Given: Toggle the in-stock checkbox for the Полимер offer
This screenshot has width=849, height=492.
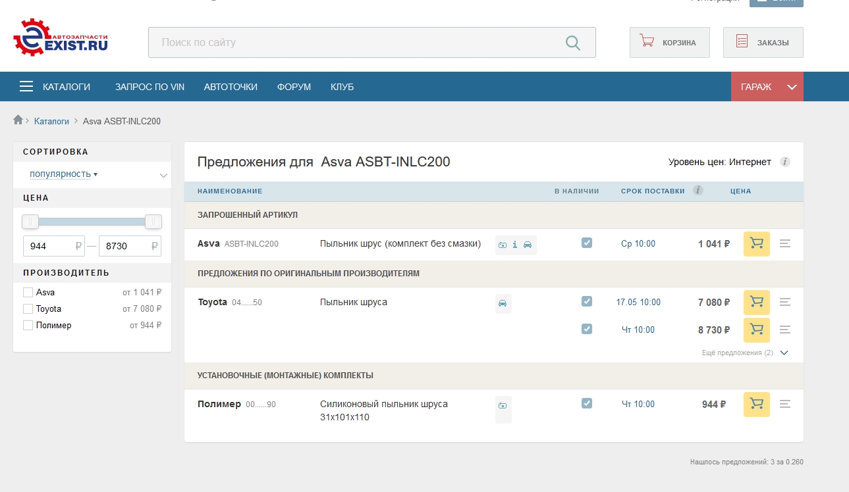Looking at the screenshot, I should [x=587, y=403].
